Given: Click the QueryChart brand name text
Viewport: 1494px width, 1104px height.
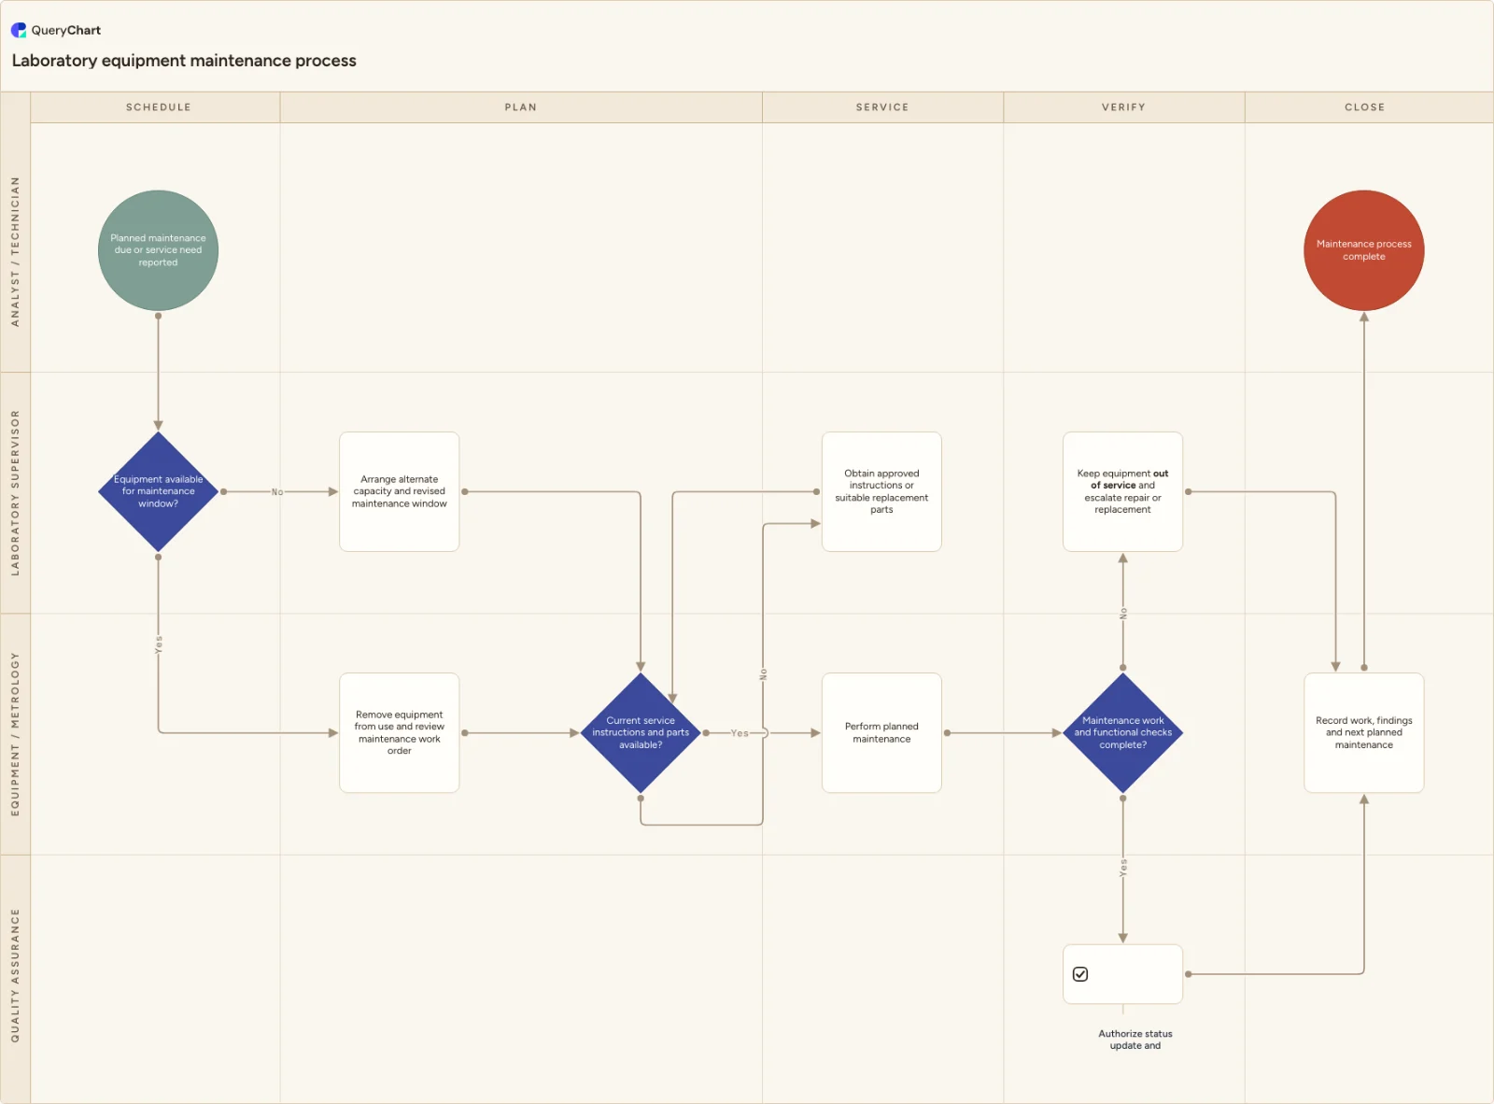Looking at the screenshot, I should pos(66,30).
